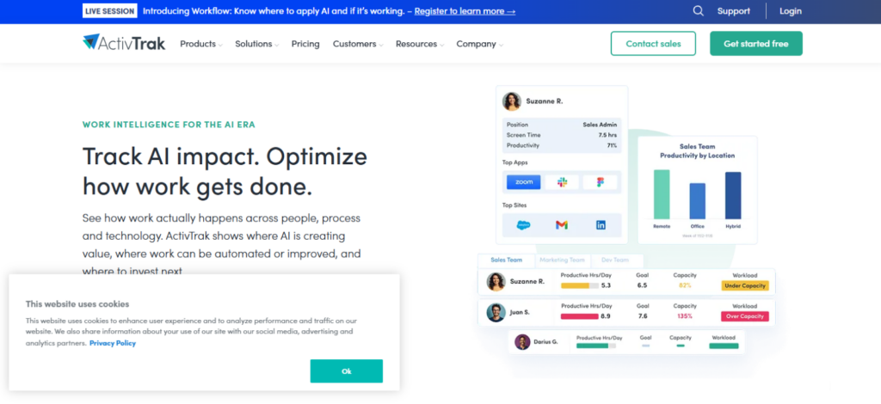The width and height of the screenshot is (881, 404).
Task: Click Darius G. productive hours progress bar
Action: coord(595,346)
